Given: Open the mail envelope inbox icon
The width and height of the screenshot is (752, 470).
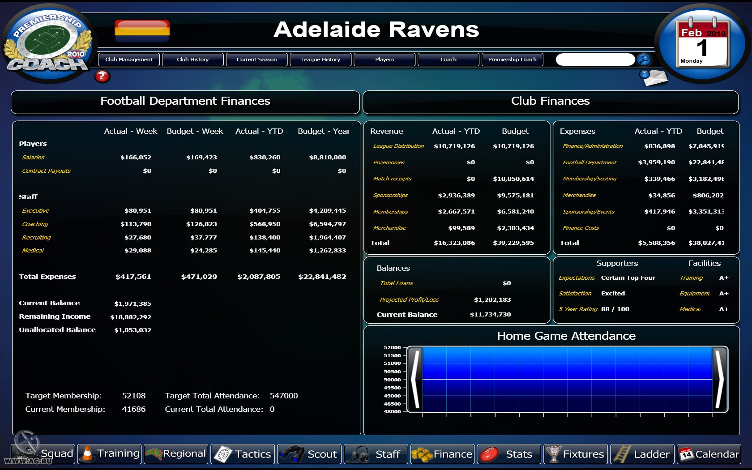Looking at the screenshot, I should tap(654, 78).
